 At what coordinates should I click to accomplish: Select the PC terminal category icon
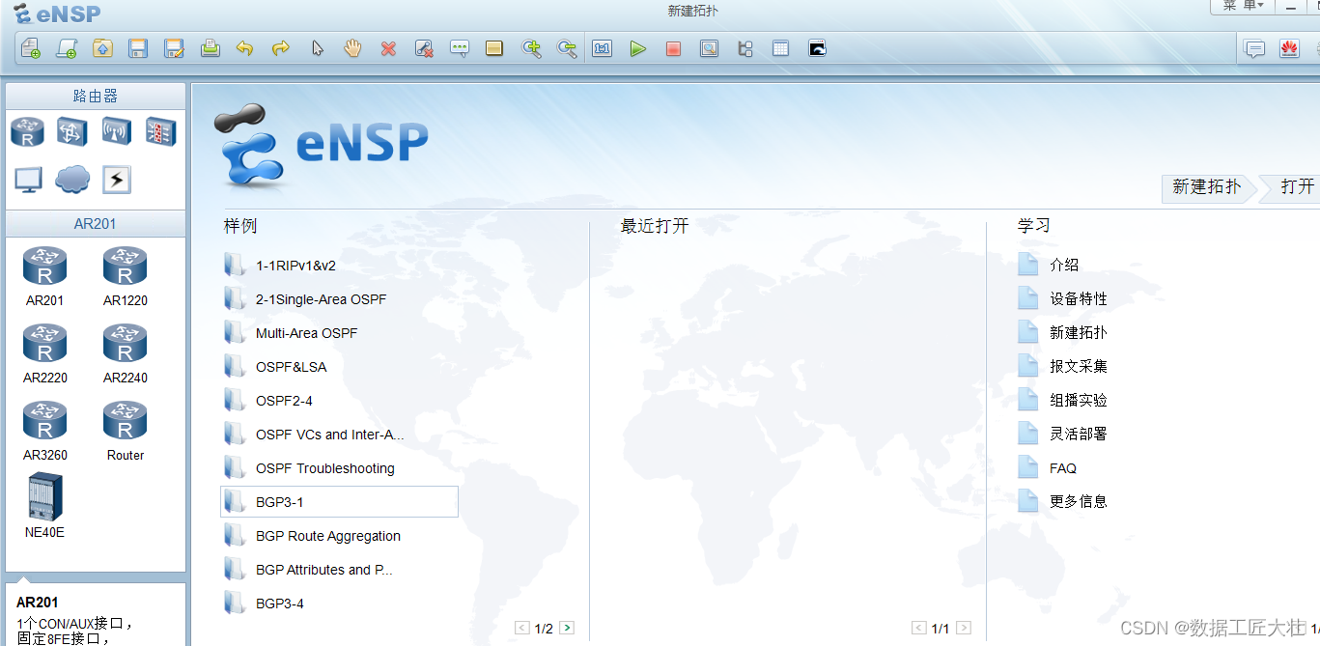(28, 180)
